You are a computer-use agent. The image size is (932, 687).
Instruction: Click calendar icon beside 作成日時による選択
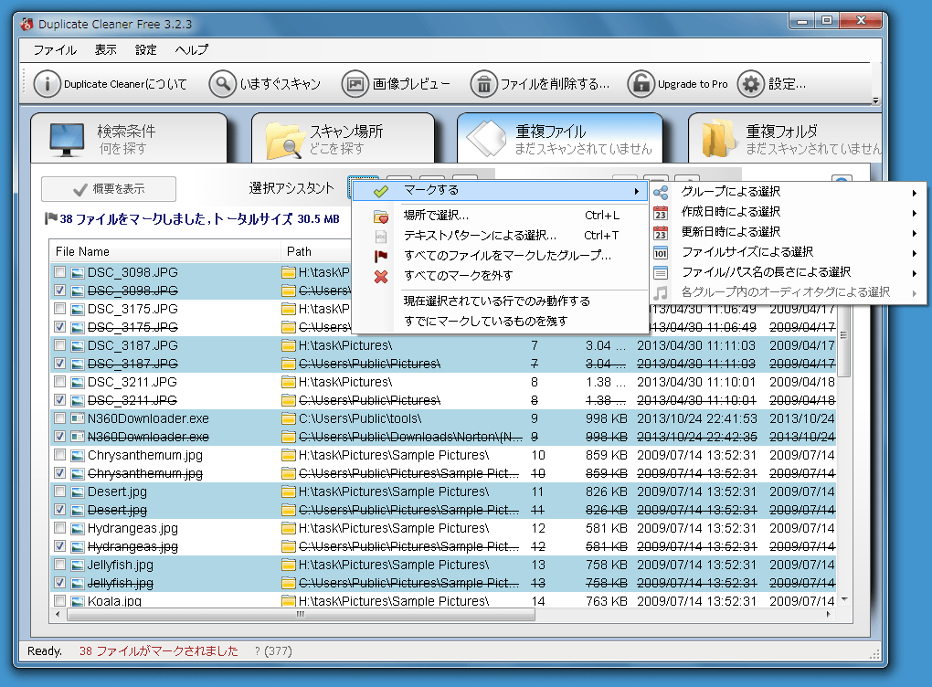coord(661,213)
